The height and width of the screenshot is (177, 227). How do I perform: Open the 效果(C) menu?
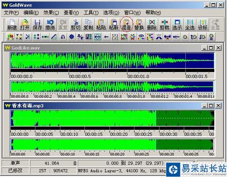coord(51,13)
